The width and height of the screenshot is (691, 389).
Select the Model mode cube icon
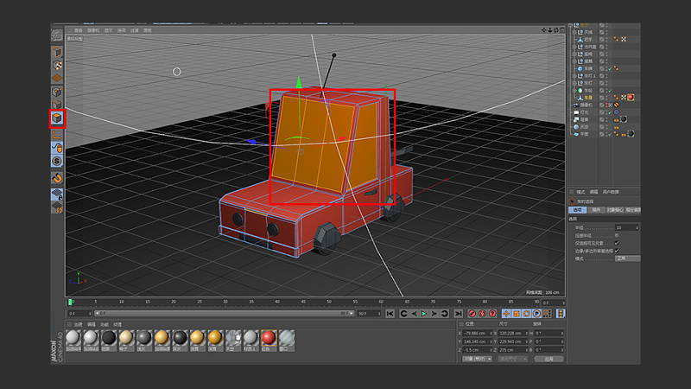tap(57, 52)
